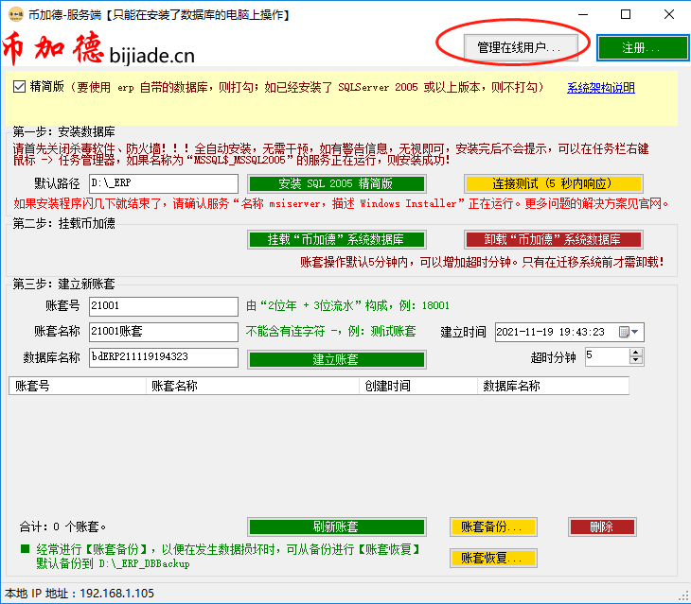Select the 账套名称 column header

(x=252, y=386)
